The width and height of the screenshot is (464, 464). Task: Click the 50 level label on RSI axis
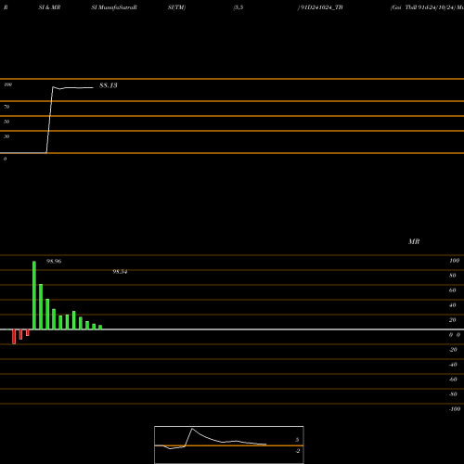click(6, 122)
